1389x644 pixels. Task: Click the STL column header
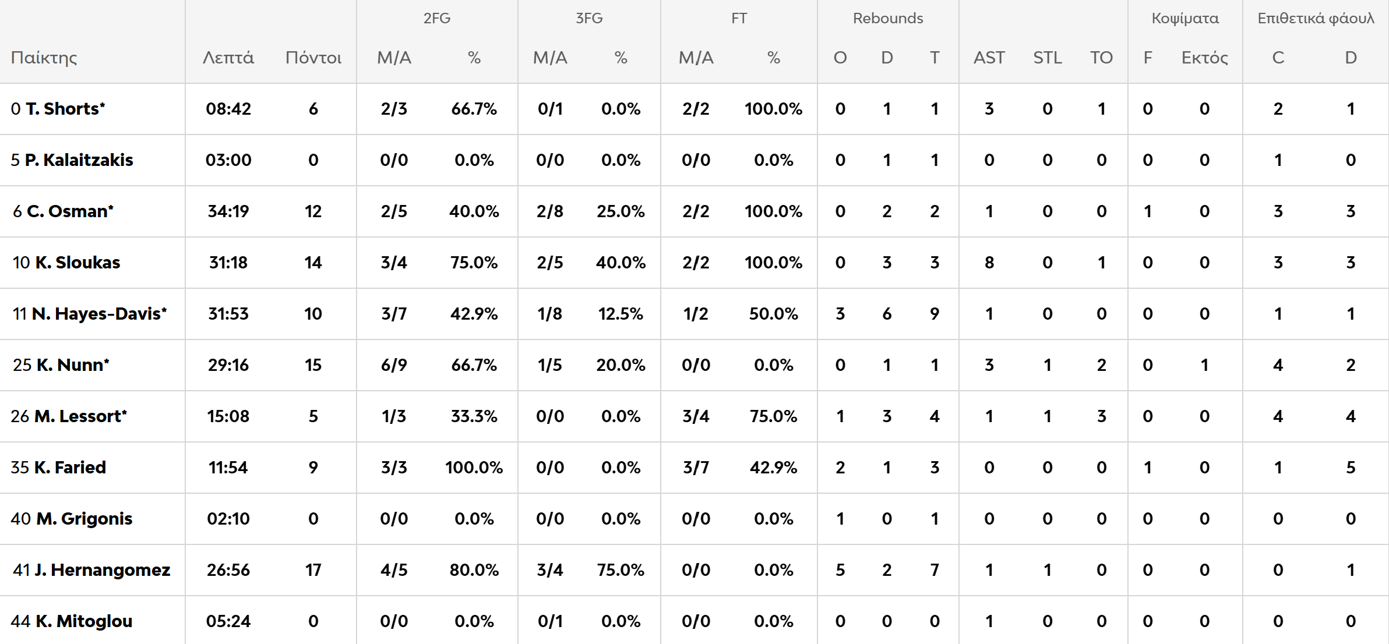1048,58
